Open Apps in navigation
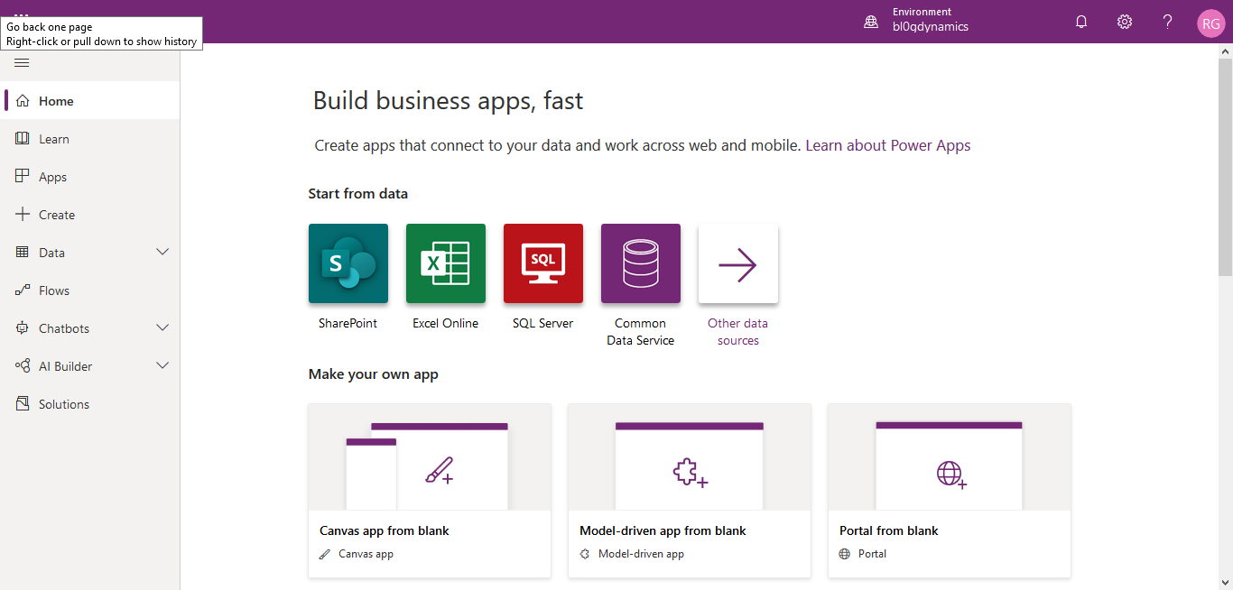 pos(90,177)
